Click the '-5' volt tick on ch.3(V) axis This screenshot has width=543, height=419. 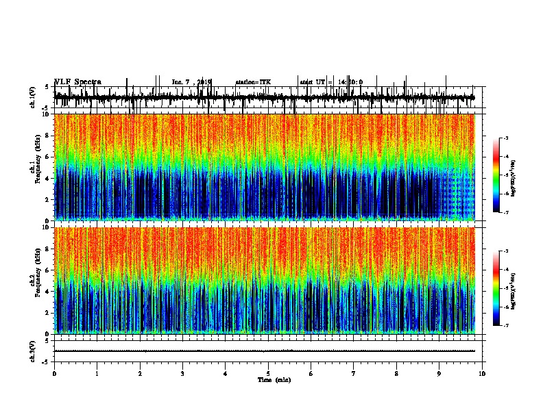pyautogui.click(x=46, y=362)
